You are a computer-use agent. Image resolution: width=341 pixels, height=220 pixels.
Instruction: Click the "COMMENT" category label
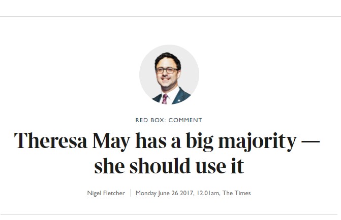pyautogui.click(x=185, y=120)
